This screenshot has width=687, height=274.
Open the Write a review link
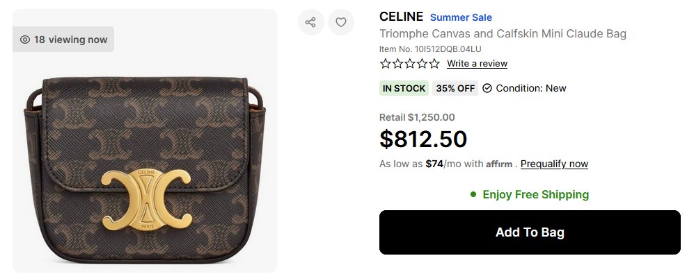click(477, 64)
